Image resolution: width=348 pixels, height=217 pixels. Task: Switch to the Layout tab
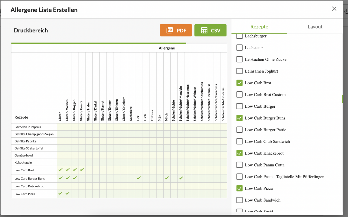(315, 27)
